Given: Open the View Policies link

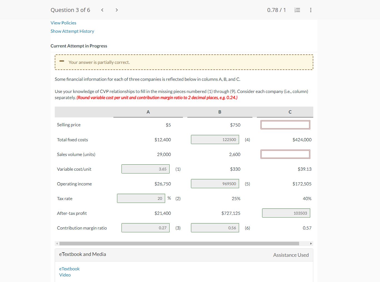Looking at the screenshot, I should [63, 23].
